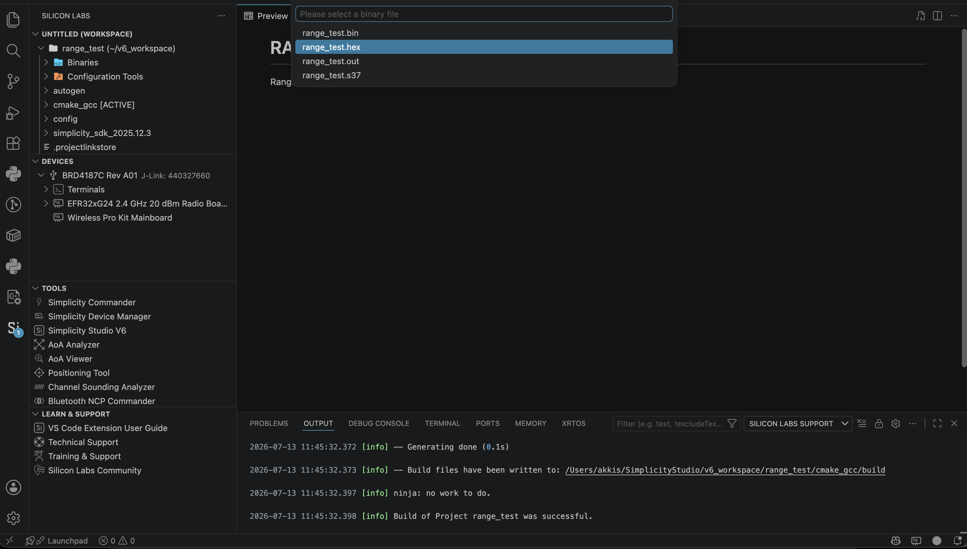Open the XRTOS panel tab
The height and width of the screenshot is (549, 967).
[x=573, y=423]
